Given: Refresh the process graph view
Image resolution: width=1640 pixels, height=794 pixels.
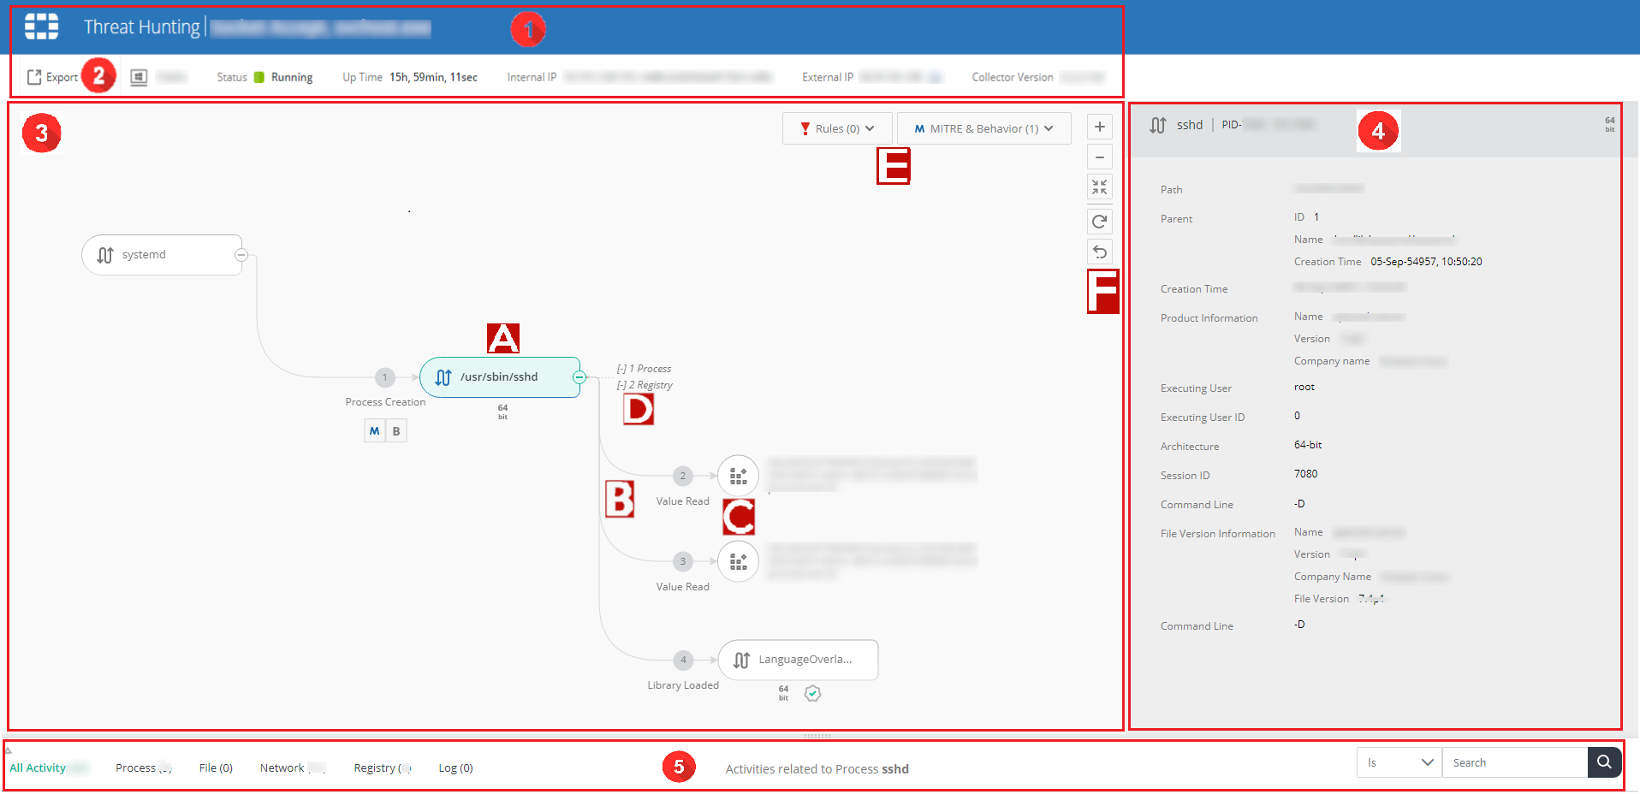Looking at the screenshot, I should point(1100,222).
